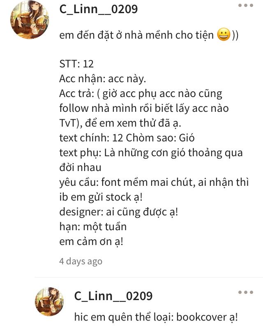Select the 'text chính: 12 Chòm sao: Gió' line
The width and height of the screenshot is (263, 326).
point(127,138)
